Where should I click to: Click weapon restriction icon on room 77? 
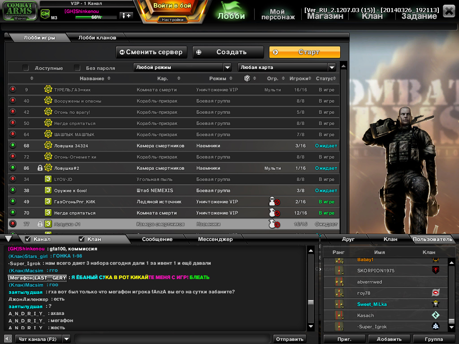click(x=274, y=224)
